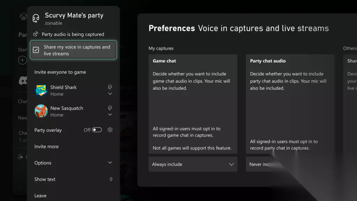Expand New Sasquatch member options chevron
The image size is (357, 201).
(x=110, y=114)
